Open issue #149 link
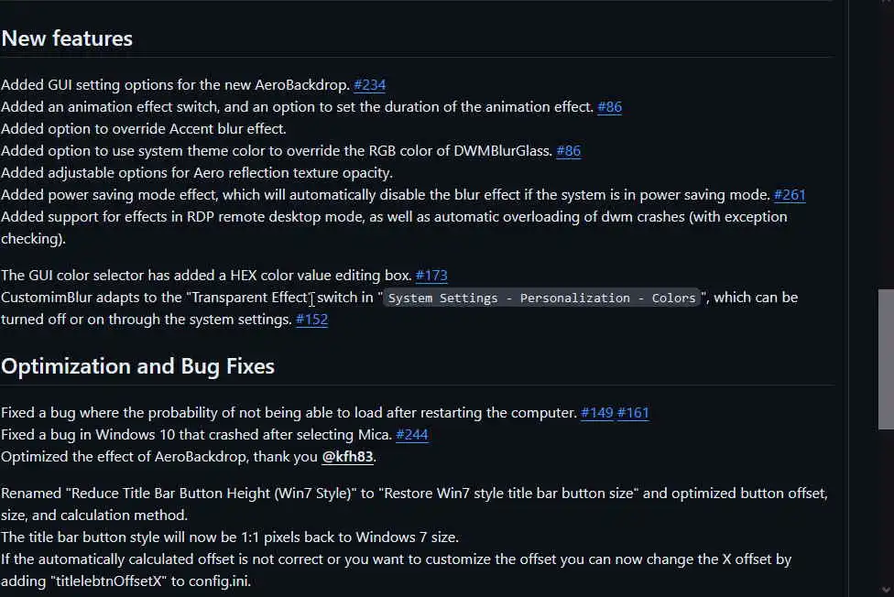This screenshot has height=597, width=894. (x=597, y=413)
